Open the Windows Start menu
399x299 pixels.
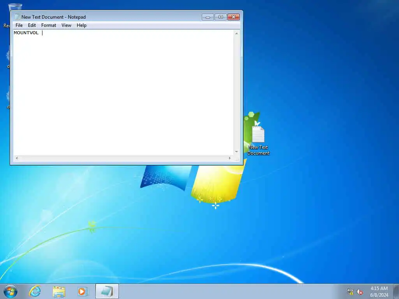click(11, 291)
